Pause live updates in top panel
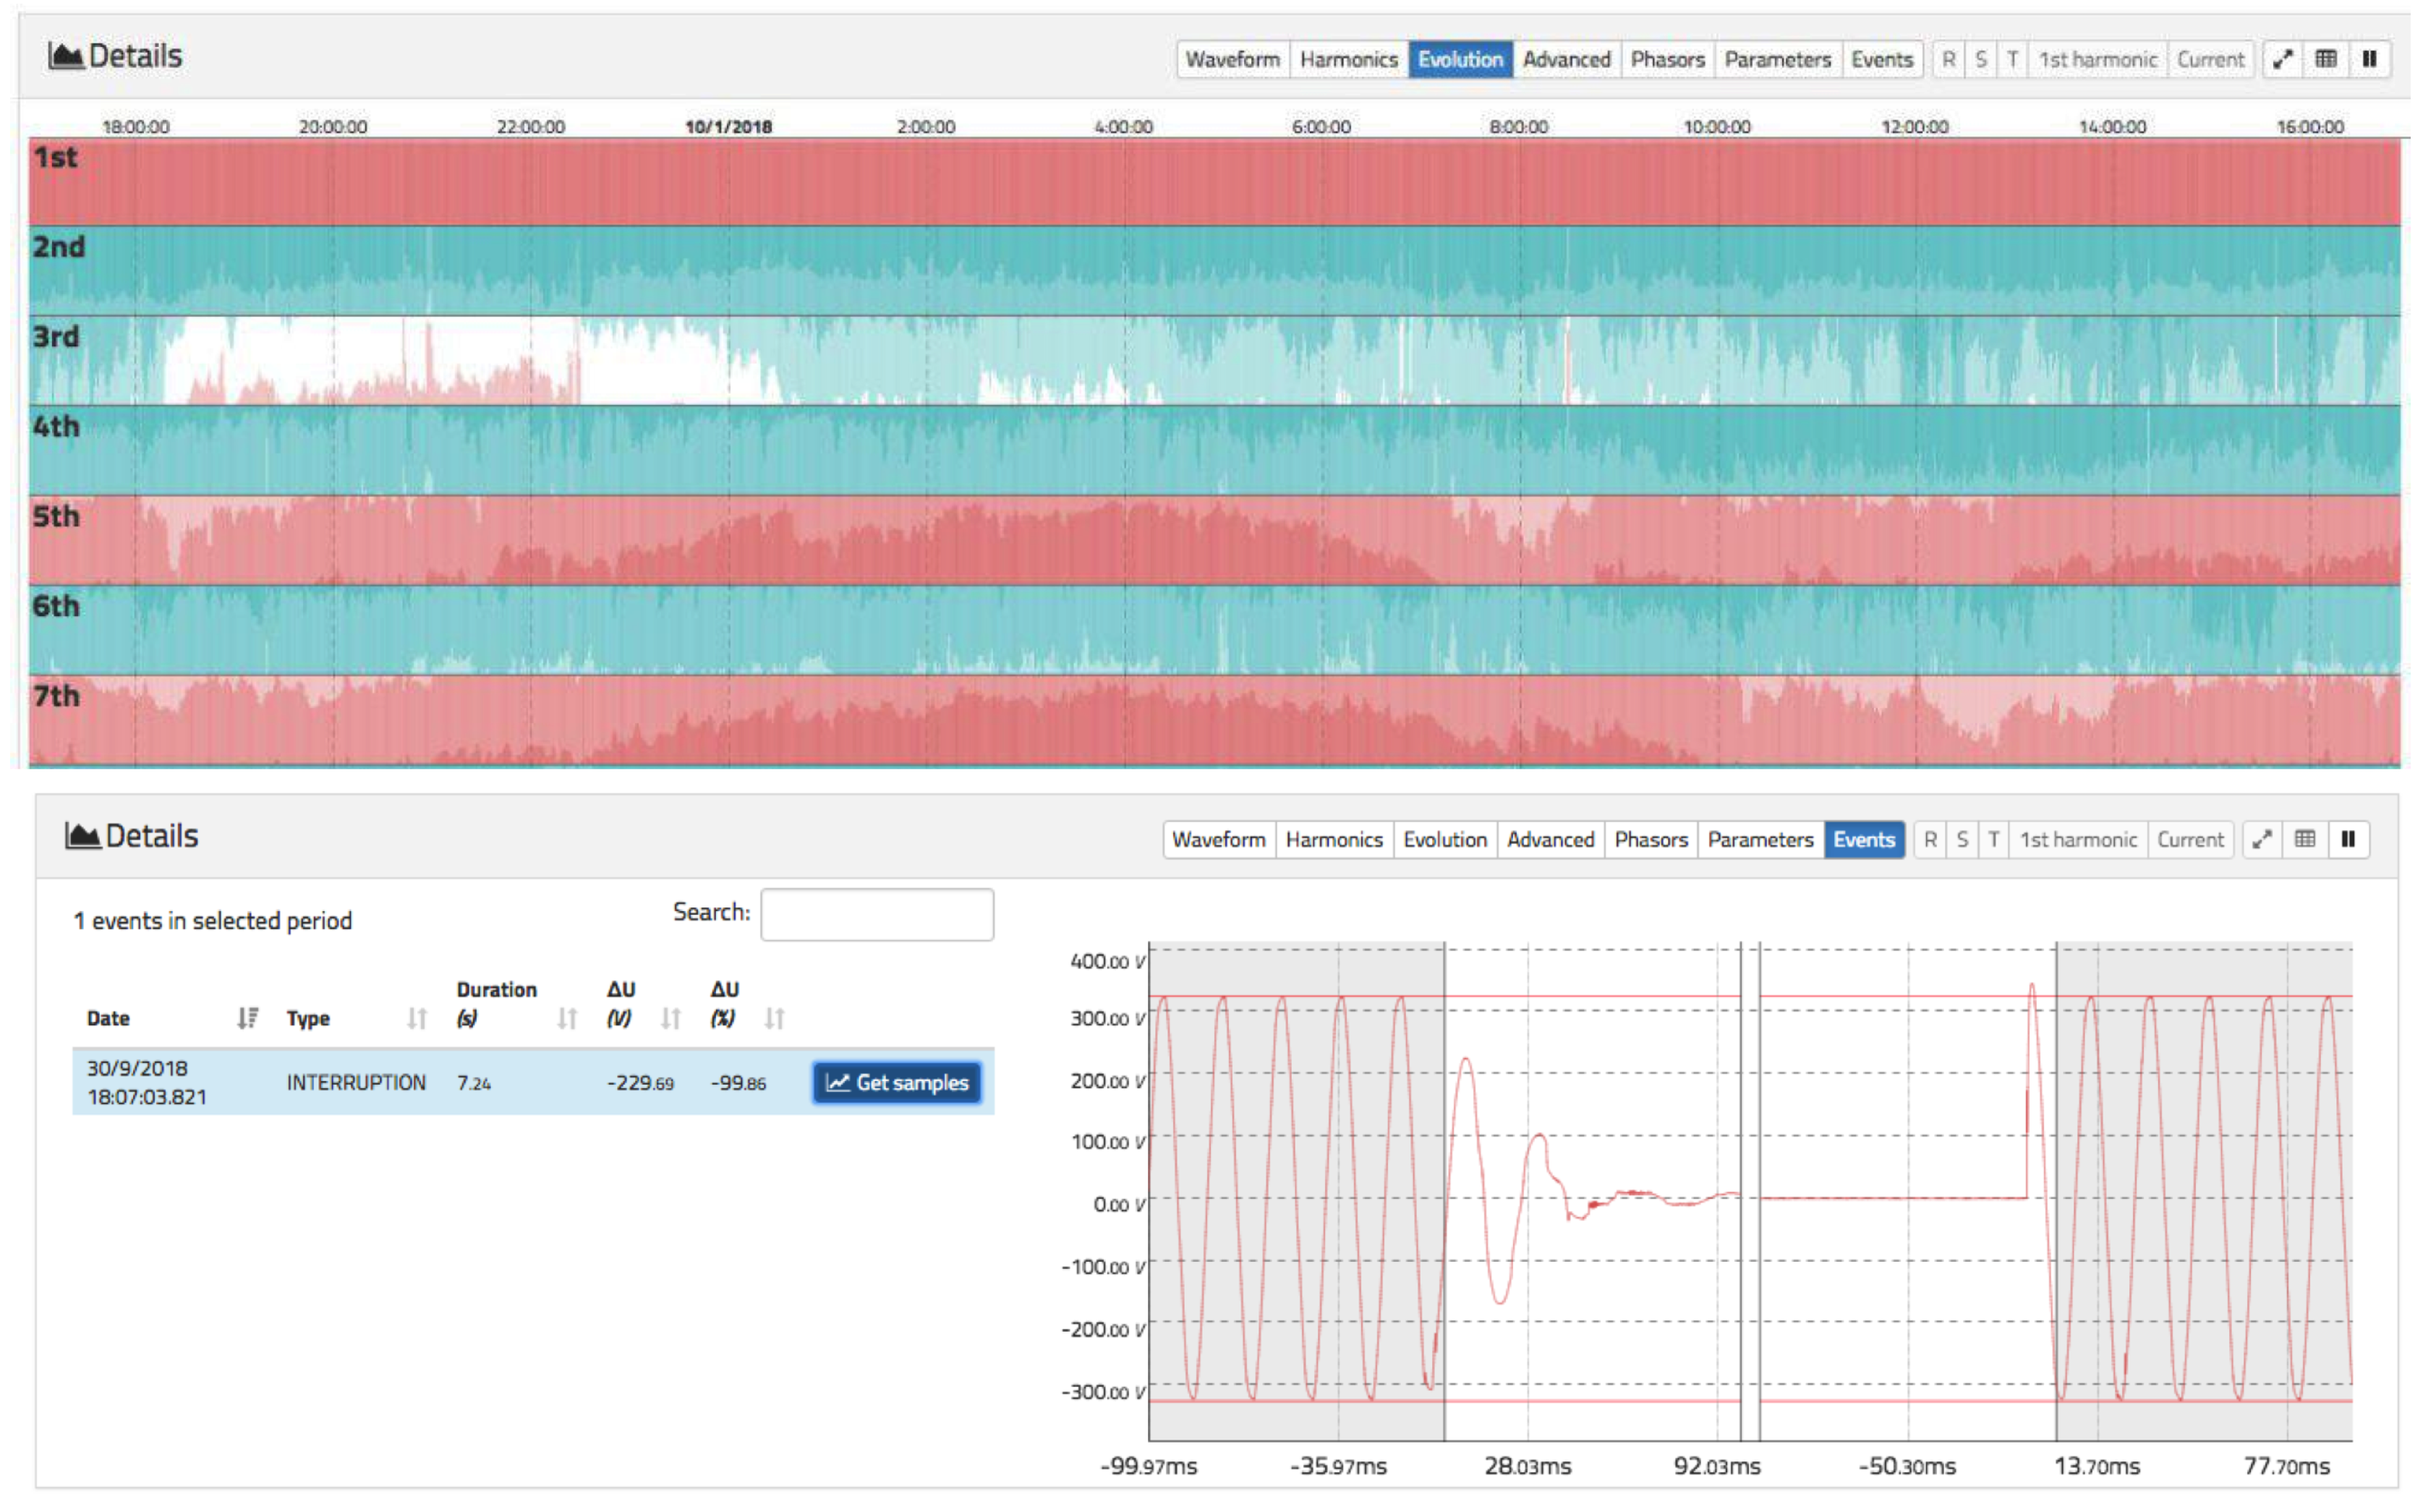The image size is (2423, 1512). [x=2369, y=59]
